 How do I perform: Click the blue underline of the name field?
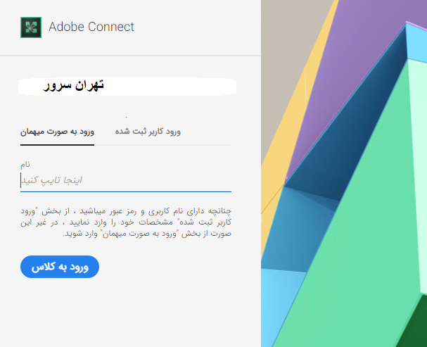[x=125, y=191]
